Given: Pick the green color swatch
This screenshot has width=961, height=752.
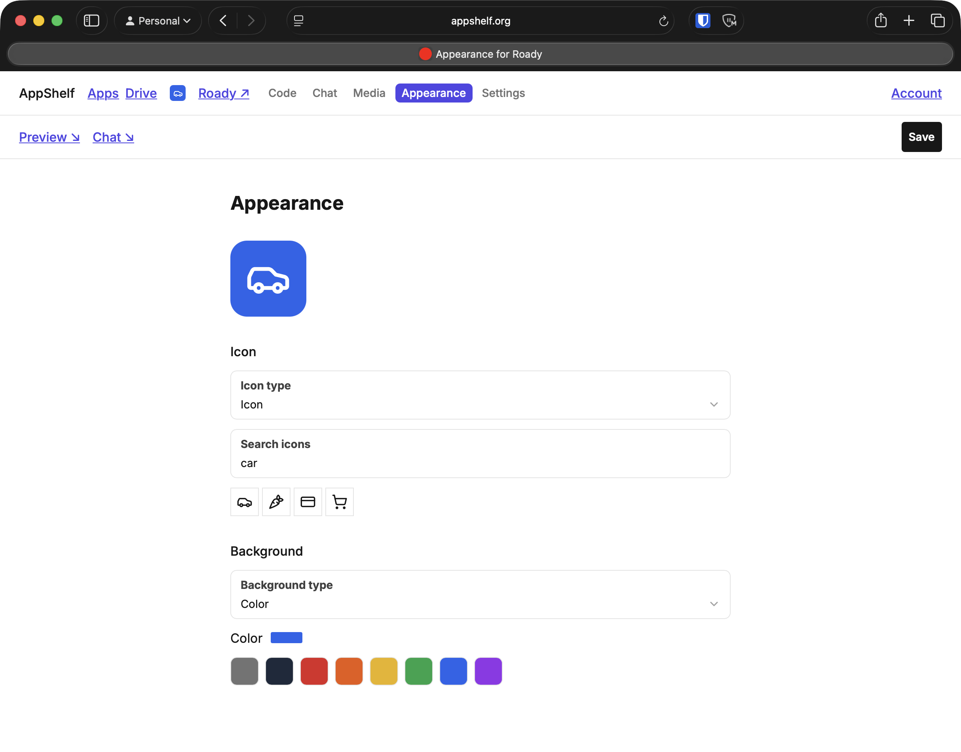Looking at the screenshot, I should point(418,671).
